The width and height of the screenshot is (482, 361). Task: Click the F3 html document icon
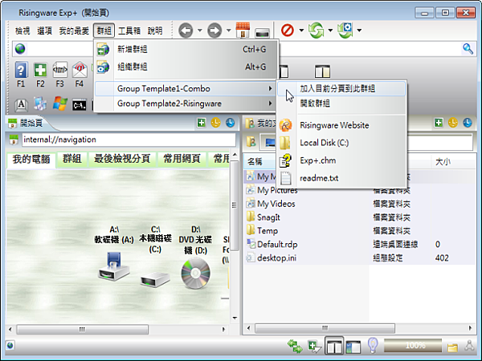[60, 70]
